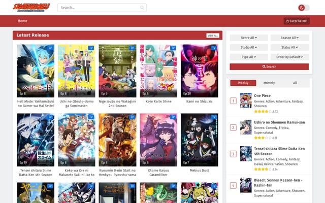Click the TV badge on Kami no Shizuku poster
The width and height of the screenshot is (325, 203).
(x=214, y=48)
